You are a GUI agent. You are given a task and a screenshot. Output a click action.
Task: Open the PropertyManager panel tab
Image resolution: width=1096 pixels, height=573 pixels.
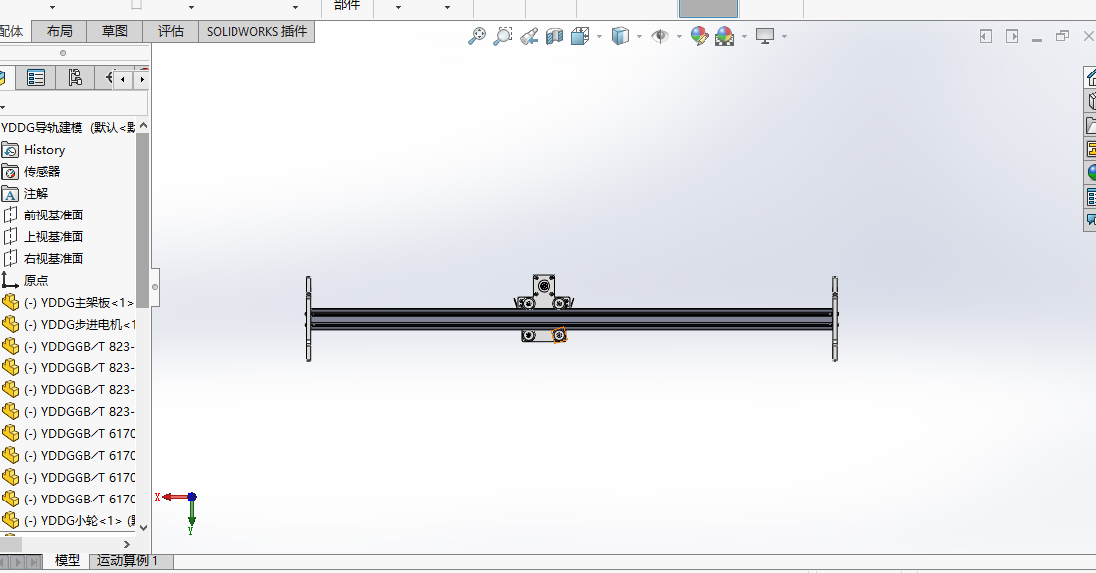(36, 77)
